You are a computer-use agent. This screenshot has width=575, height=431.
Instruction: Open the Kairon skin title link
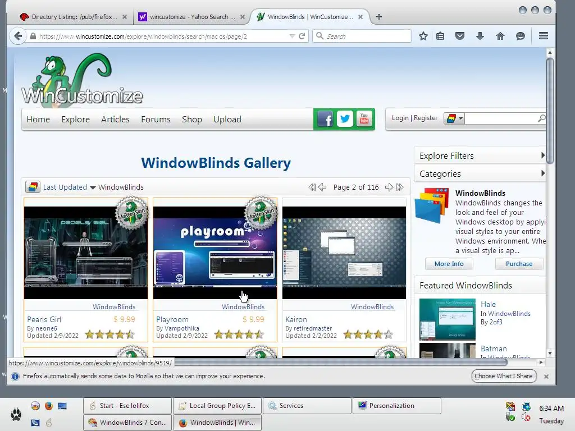coord(296,319)
